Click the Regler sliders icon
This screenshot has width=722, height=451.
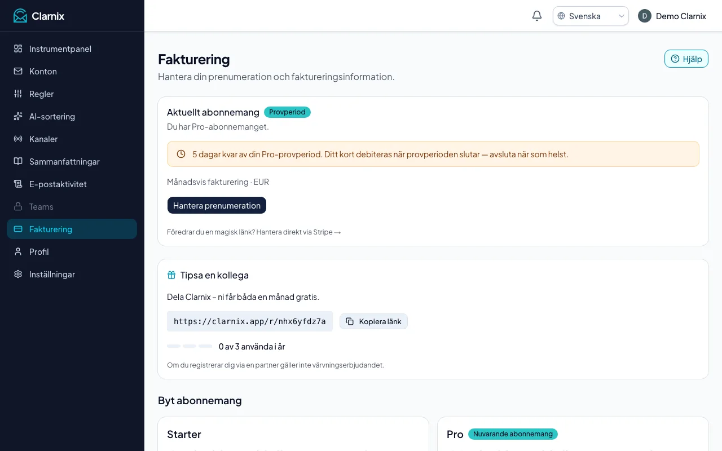18,94
